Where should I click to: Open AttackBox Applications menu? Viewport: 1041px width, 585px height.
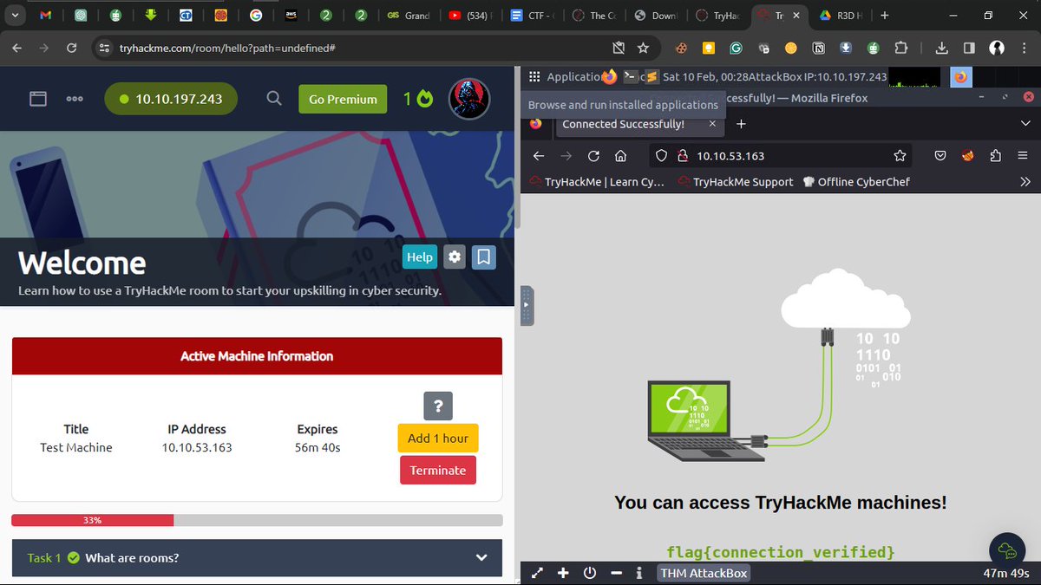(x=564, y=76)
